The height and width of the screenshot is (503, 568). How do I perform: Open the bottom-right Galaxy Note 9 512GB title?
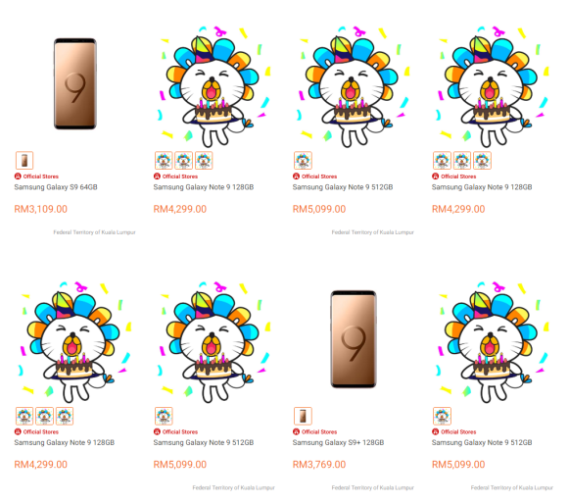click(482, 442)
